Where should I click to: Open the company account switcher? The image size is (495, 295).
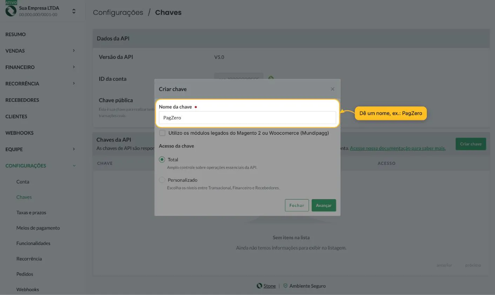coord(74,11)
